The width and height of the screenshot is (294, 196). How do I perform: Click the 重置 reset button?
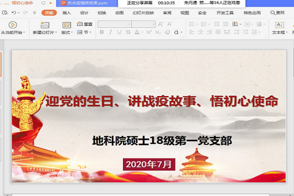[x=85, y=24]
